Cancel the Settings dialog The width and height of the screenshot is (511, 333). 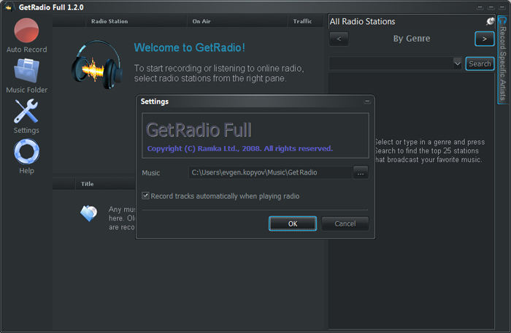pos(345,223)
